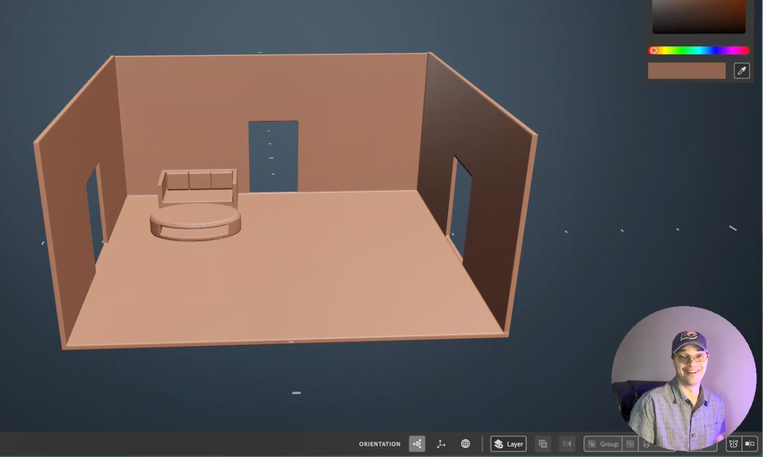Click the duplicate shape icon
Screen dimensions: 763x457
pos(543,444)
